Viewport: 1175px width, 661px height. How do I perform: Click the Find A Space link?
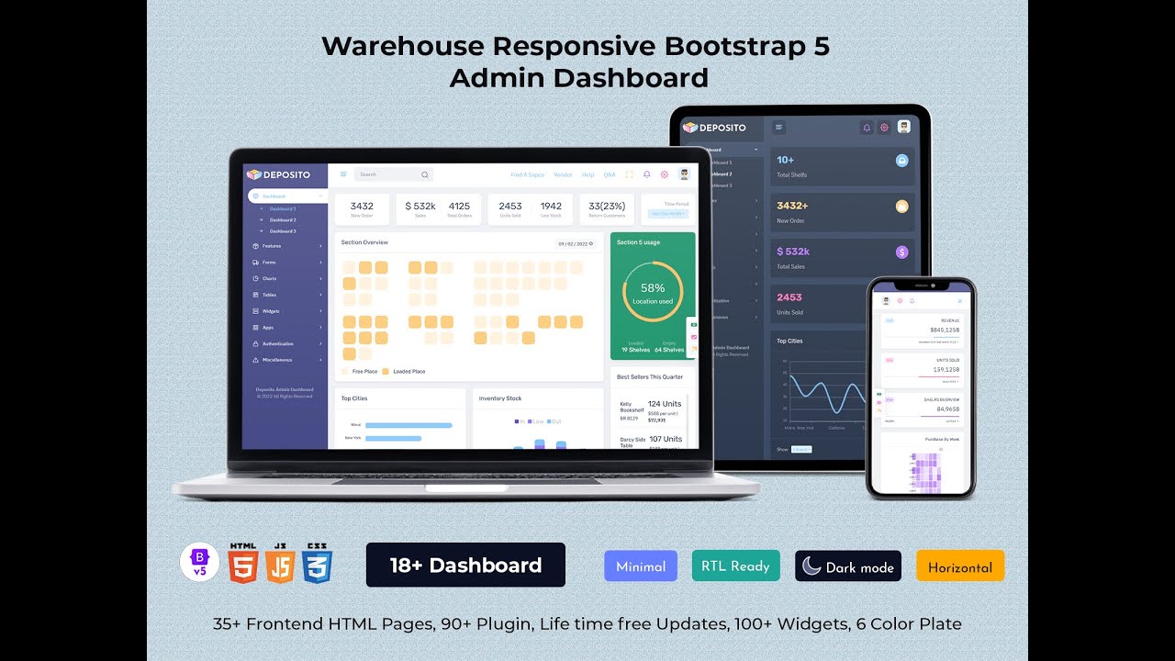[528, 174]
